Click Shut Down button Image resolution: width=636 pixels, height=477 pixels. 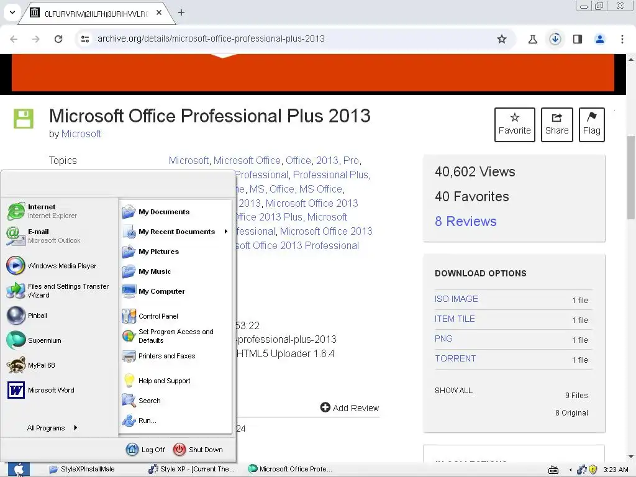(198, 450)
